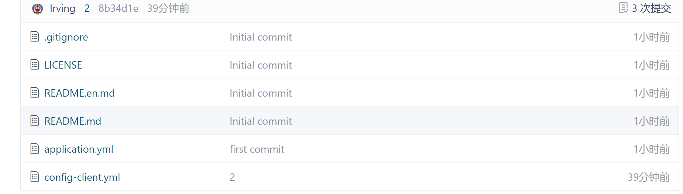Click the application.yml file icon
This screenshot has height=194, width=683.
[35, 149]
